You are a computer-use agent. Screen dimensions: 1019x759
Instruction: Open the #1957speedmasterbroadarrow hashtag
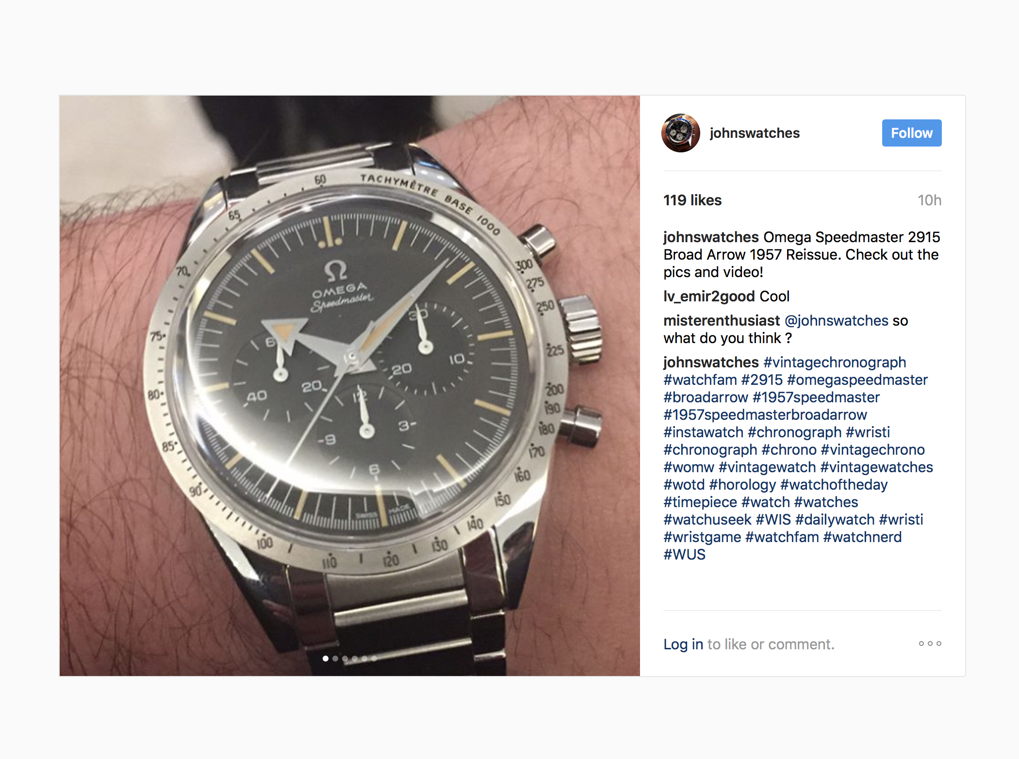point(765,414)
